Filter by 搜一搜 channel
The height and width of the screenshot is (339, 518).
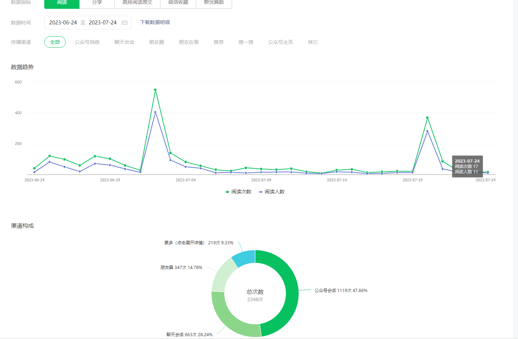tap(246, 42)
